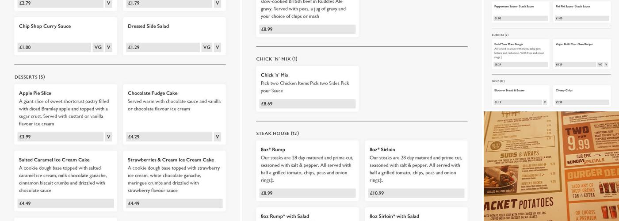Open the printed menu photo thumbnail
619x221 pixels.
click(x=551, y=166)
